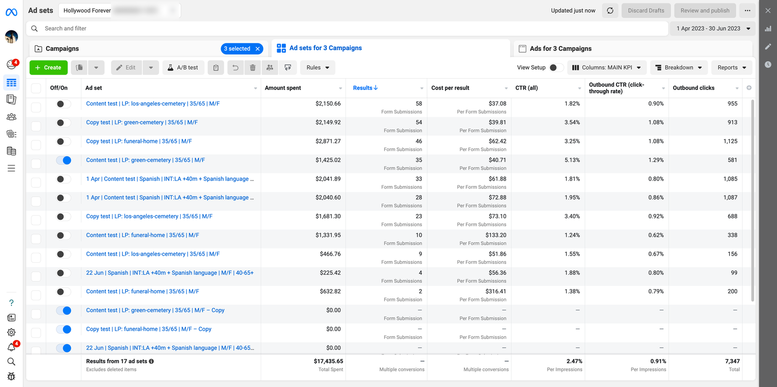Add a column with the plus icon

[x=749, y=88]
